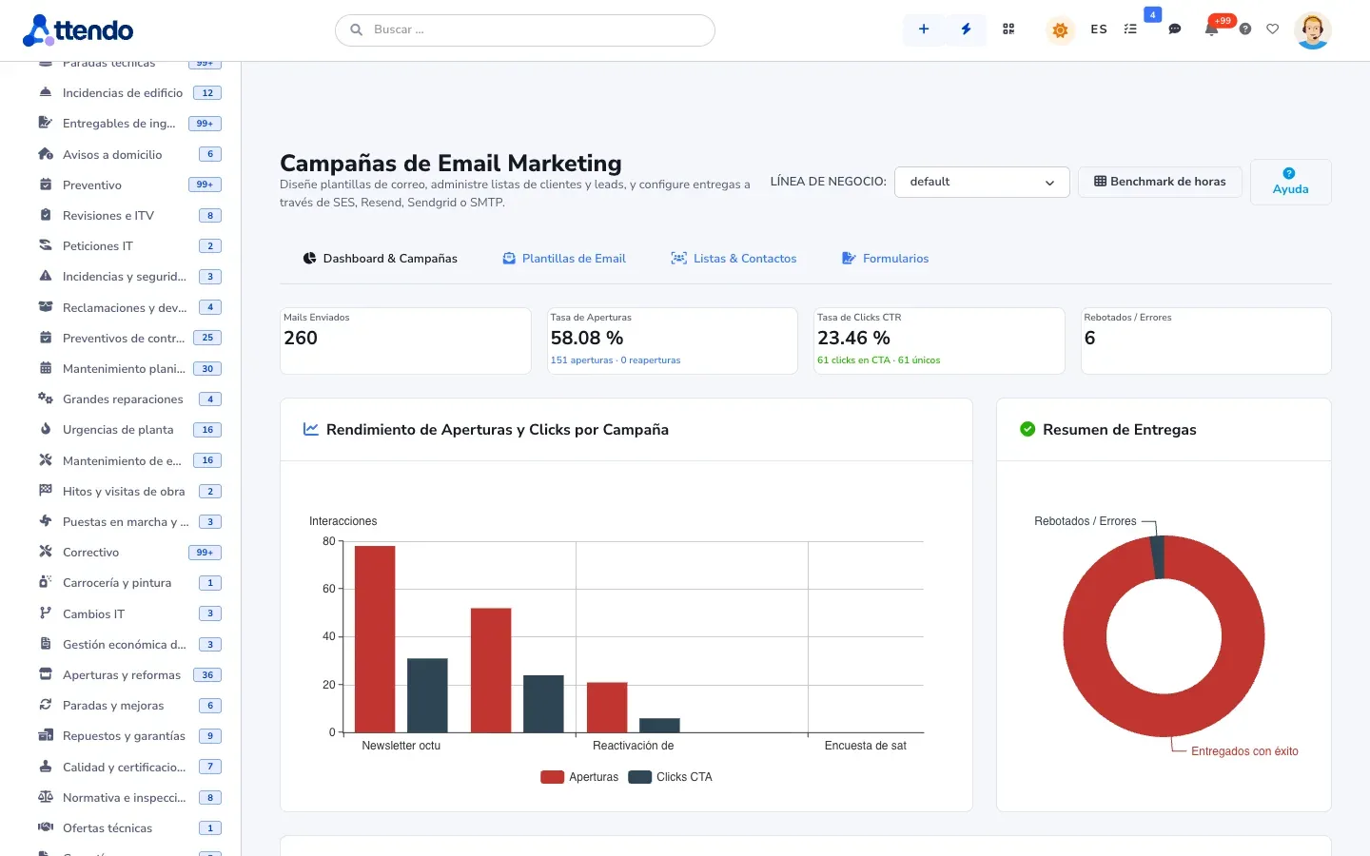The width and height of the screenshot is (1370, 856).
Task: Open the task checklist icon
Action: pos(1130,29)
